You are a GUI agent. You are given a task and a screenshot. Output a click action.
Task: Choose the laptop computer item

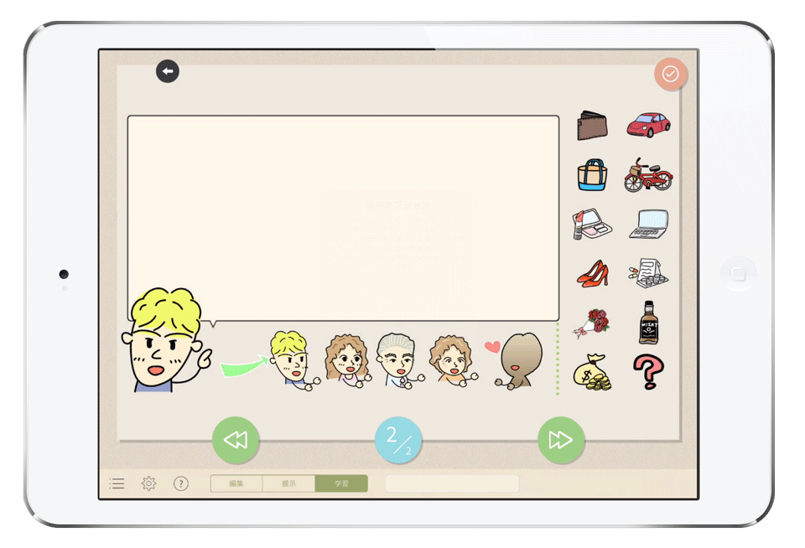click(648, 224)
